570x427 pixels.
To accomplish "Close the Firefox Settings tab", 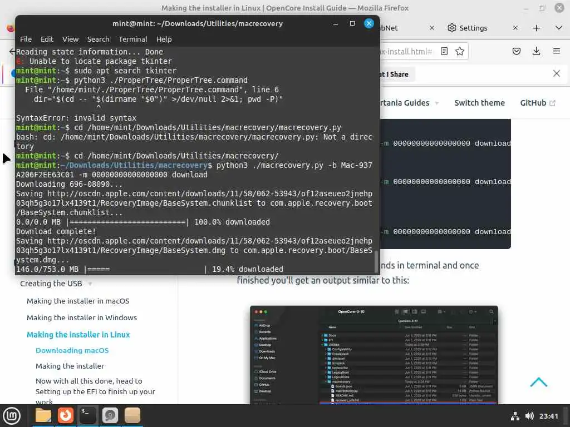I will click(515, 28).
